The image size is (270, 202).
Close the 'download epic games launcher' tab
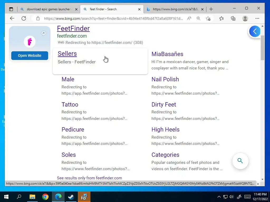coord(76,9)
